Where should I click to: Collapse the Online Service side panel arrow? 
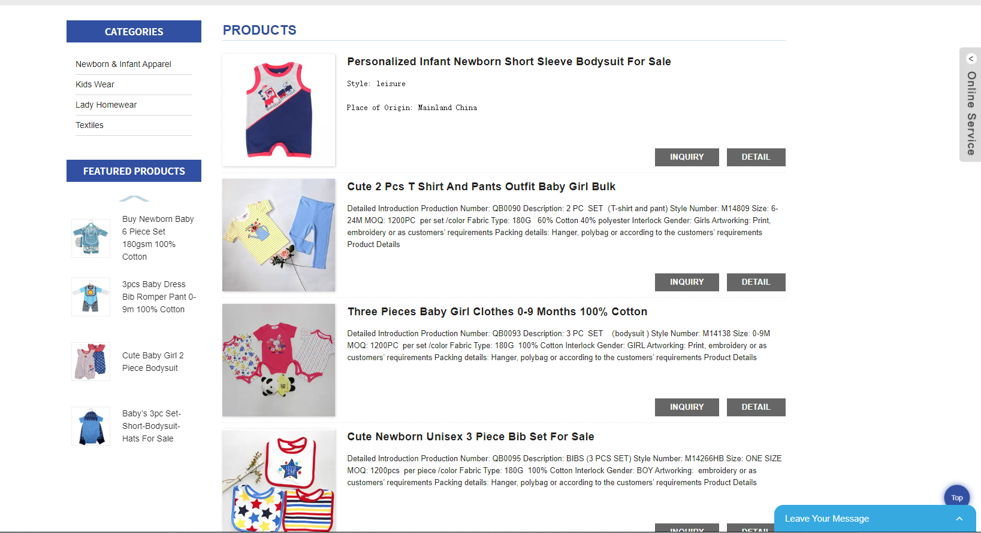click(x=971, y=59)
